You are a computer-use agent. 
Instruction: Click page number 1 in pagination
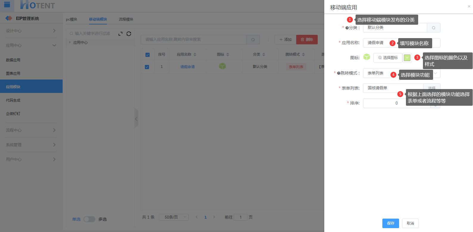point(205,217)
